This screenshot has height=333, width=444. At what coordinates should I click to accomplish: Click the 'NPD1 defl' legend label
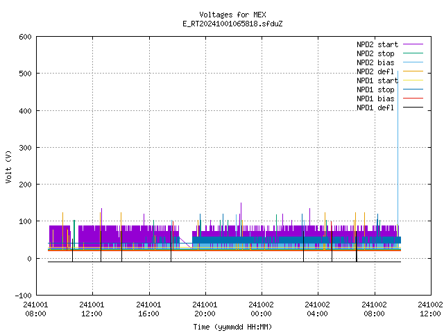click(x=375, y=108)
